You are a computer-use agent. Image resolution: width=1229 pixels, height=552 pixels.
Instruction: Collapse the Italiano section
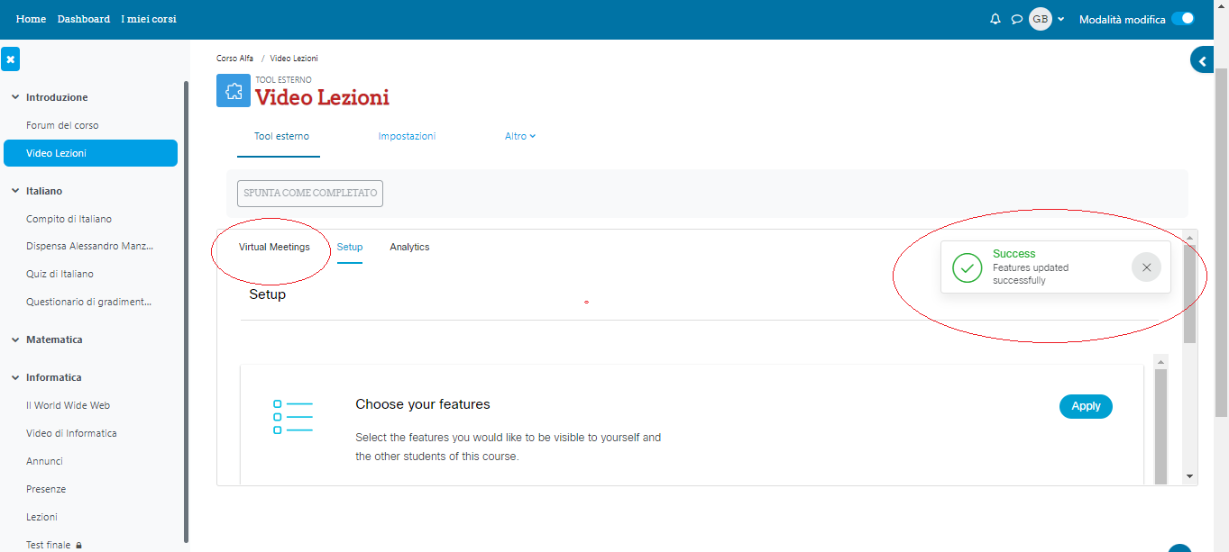click(15, 191)
